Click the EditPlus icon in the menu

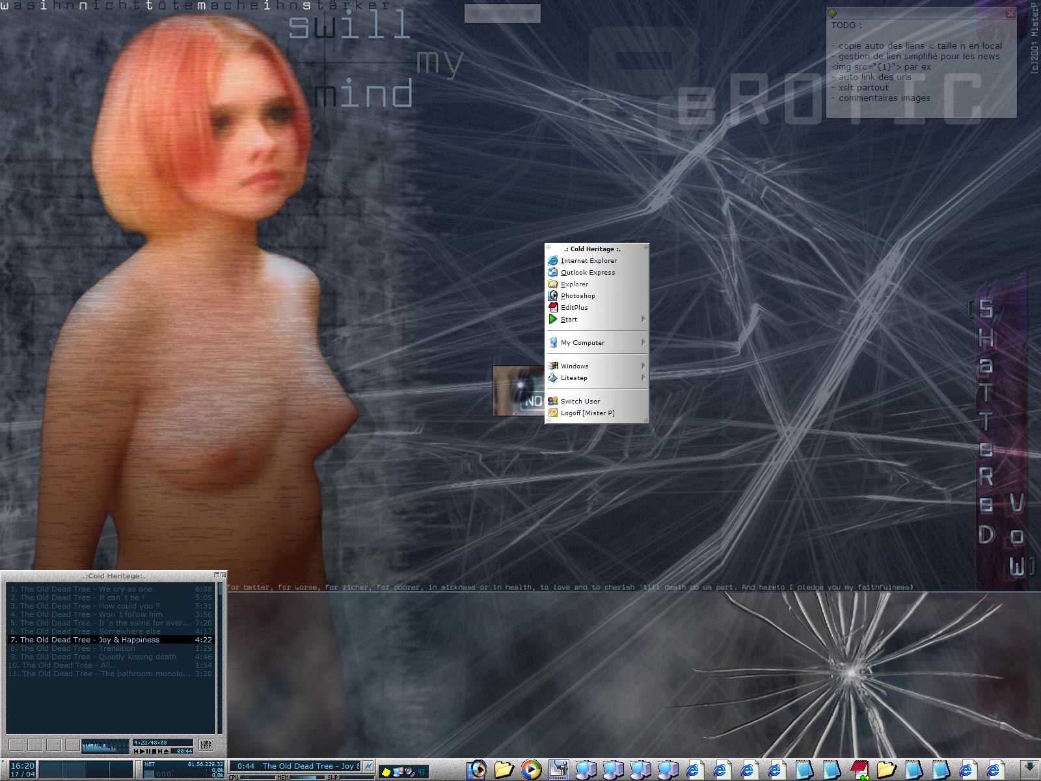pyautogui.click(x=552, y=307)
